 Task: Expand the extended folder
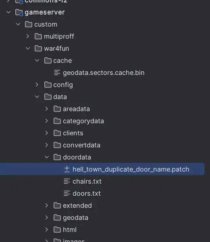click(x=47, y=205)
